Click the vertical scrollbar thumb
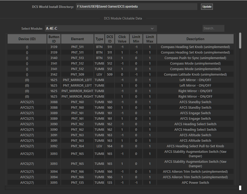247x194 pixels. click(240, 40)
